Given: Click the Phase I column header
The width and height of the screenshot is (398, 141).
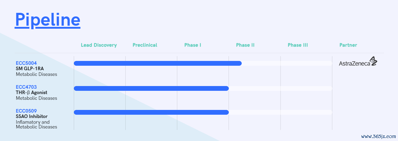Looking at the screenshot, I should (x=193, y=45).
